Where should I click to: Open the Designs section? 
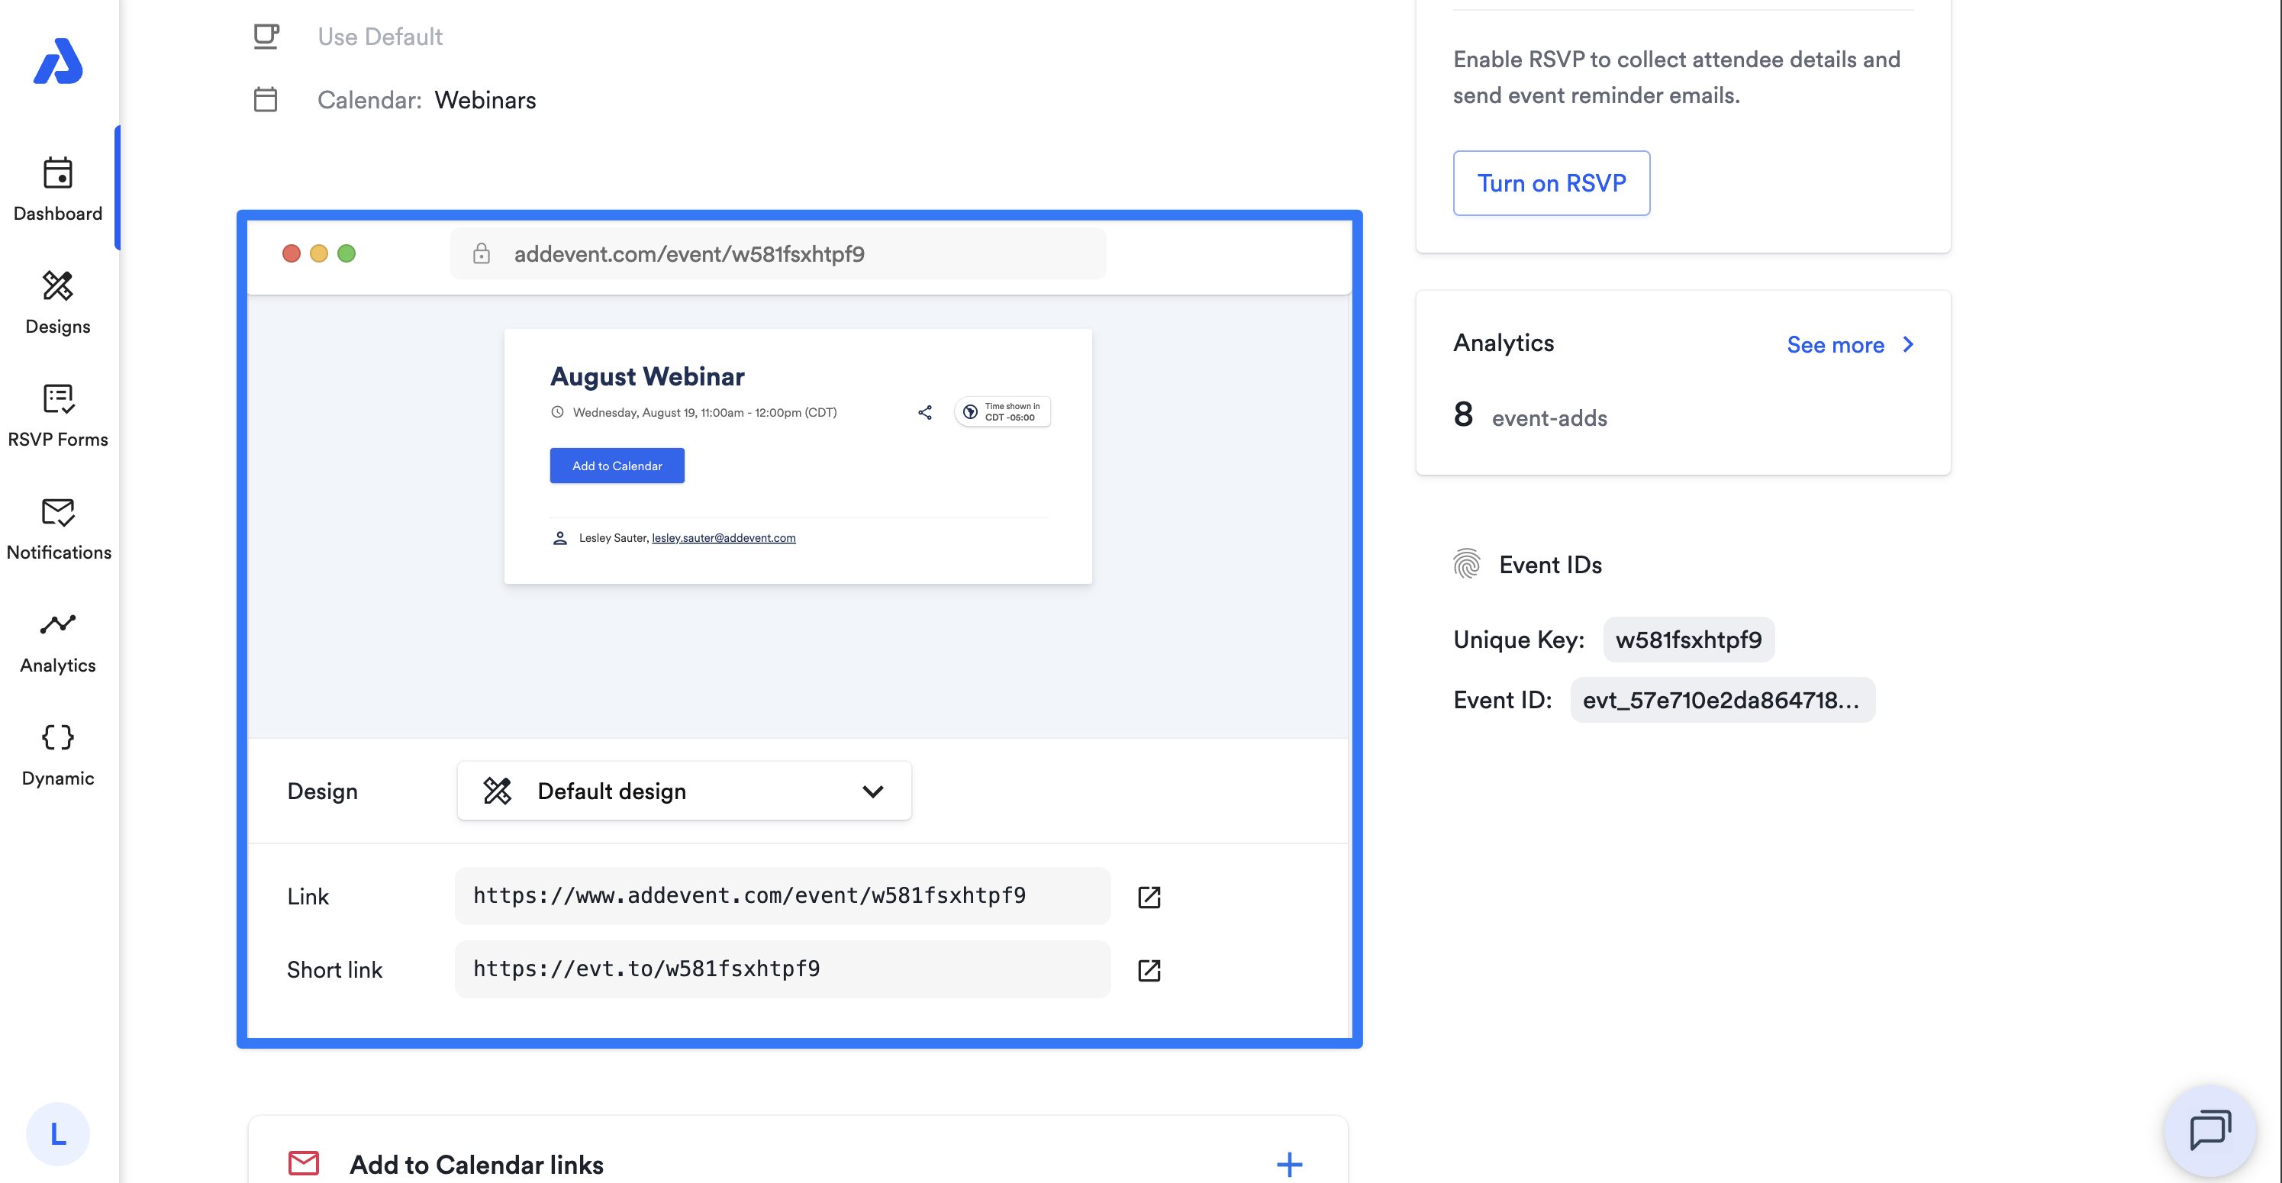[59, 302]
